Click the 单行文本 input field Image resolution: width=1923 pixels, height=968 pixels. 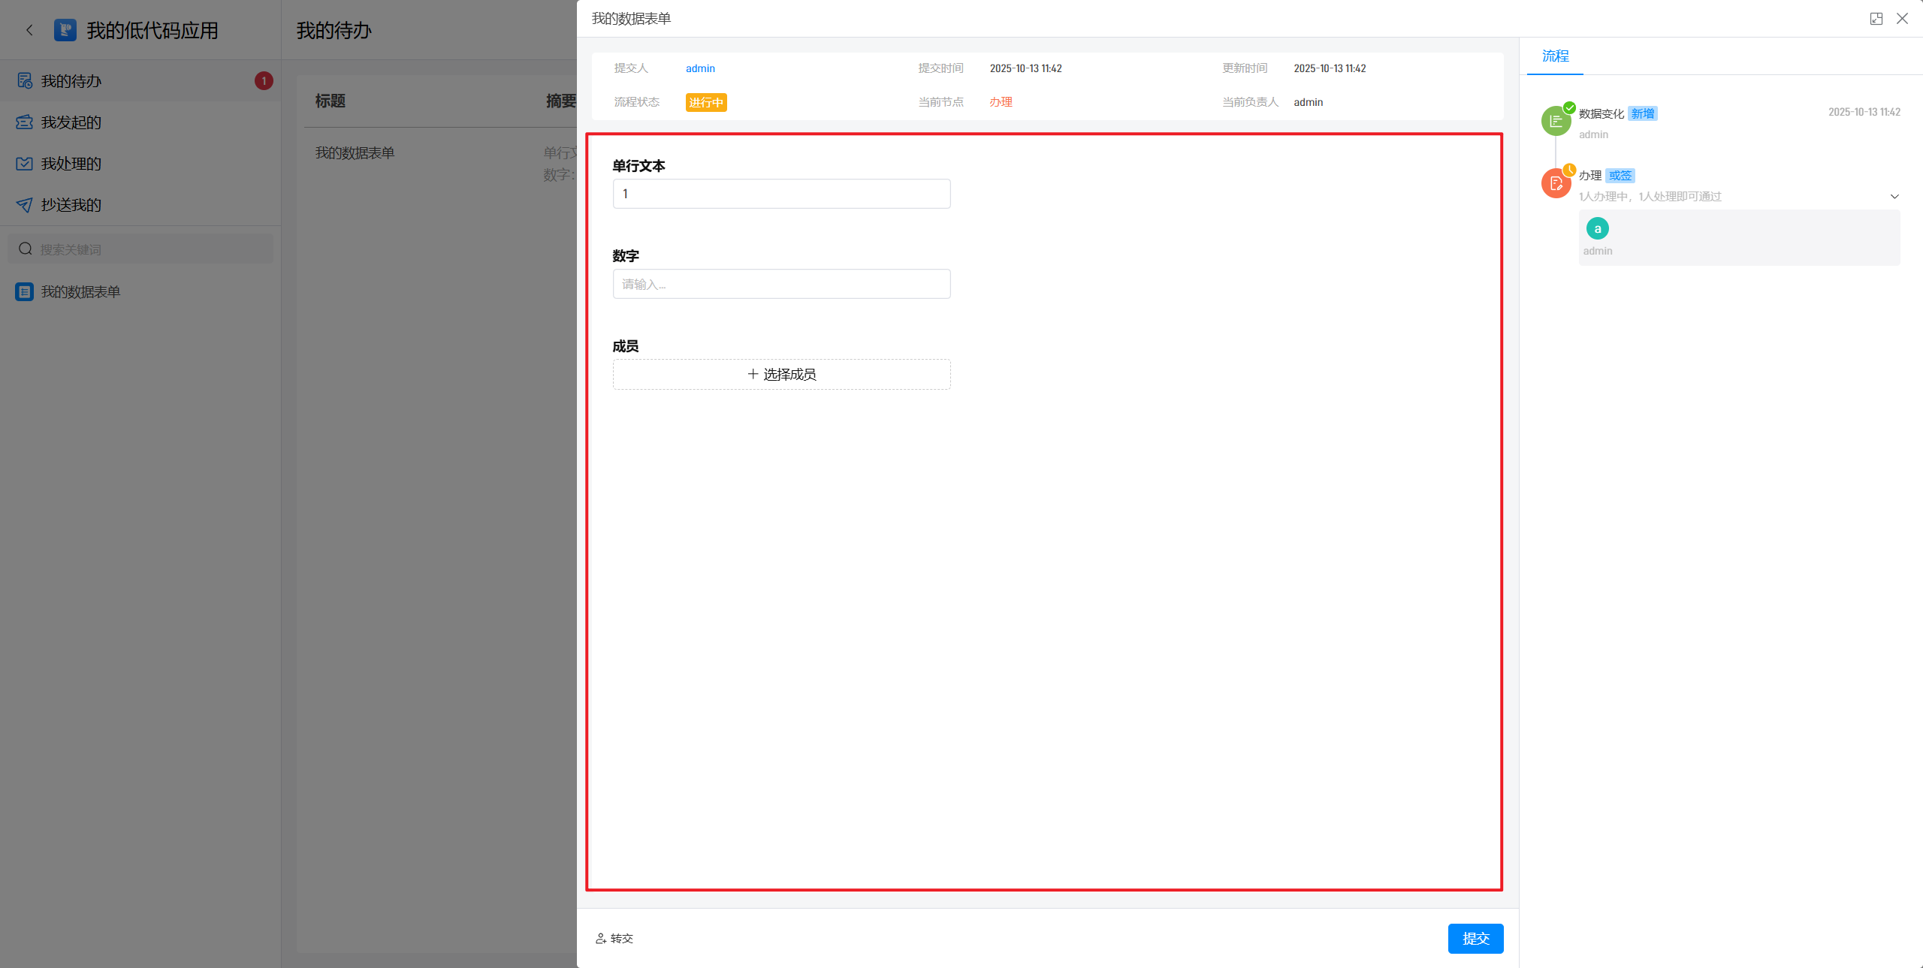(x=781, y=194)
